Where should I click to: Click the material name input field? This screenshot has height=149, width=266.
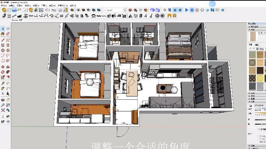(x=262, y=33)
